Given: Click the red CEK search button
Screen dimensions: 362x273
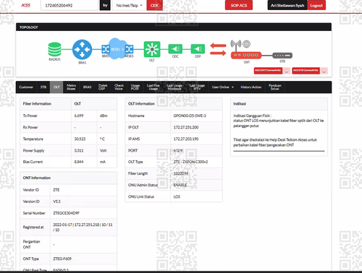Looking at the screenshot, I should [x=155, y=5].
